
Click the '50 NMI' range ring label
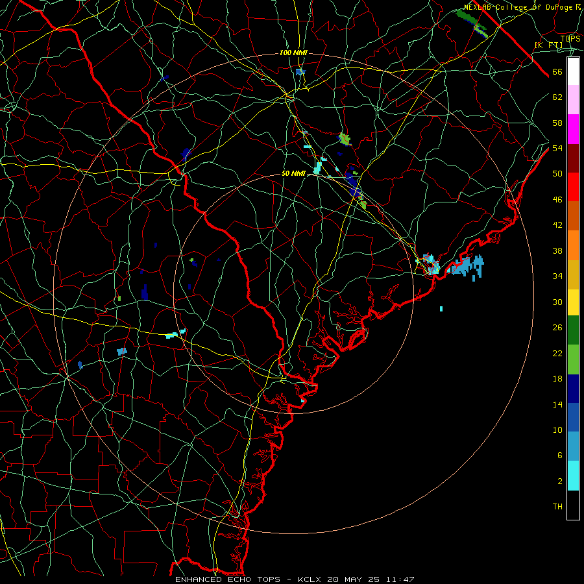(293, 173)
